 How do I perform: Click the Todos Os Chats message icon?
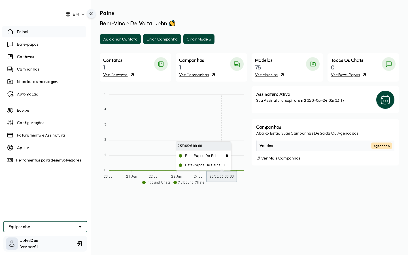[x=389, y=64]
